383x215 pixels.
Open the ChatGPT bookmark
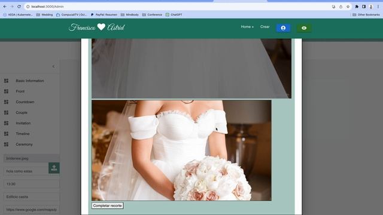(x=174, y=14)
